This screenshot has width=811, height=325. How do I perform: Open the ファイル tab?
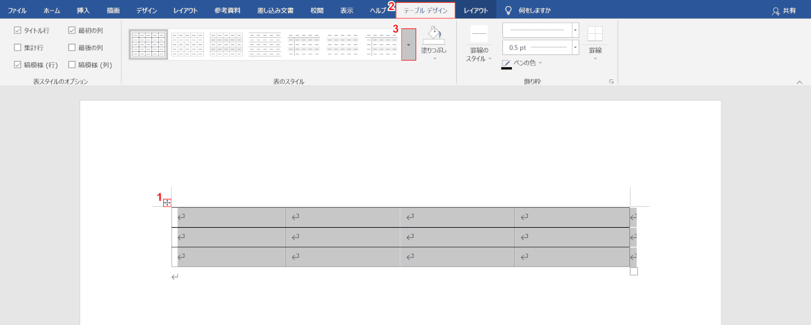click(17, 10)
